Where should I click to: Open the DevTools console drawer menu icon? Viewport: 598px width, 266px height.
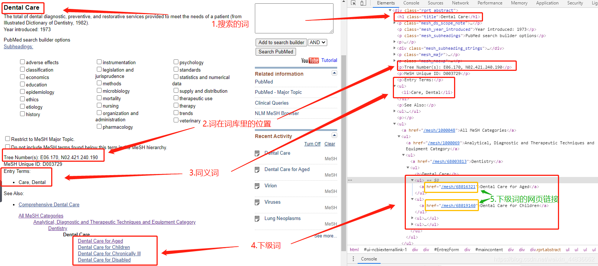[x=353, y=259]
